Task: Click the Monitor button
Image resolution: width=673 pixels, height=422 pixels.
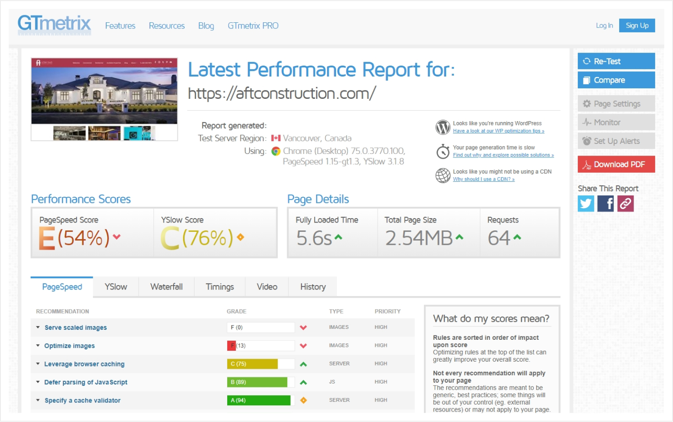Action: click(x=616, y=122)
